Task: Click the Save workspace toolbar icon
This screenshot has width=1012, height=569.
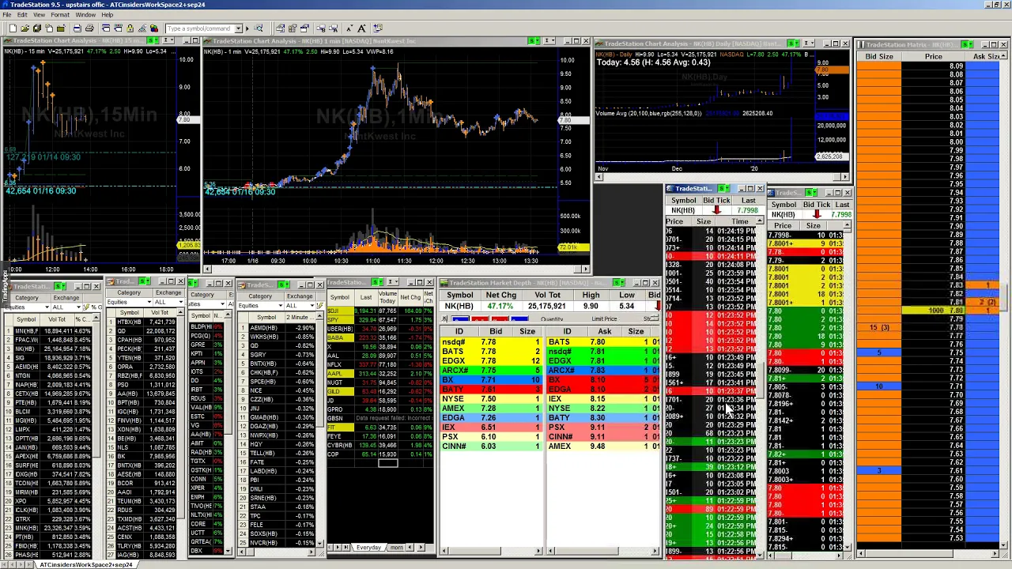Action: click(x=37, y=28)
